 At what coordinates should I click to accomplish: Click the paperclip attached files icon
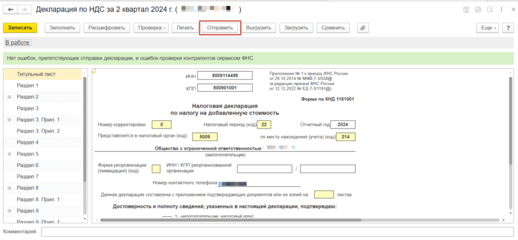click(362, 28)
